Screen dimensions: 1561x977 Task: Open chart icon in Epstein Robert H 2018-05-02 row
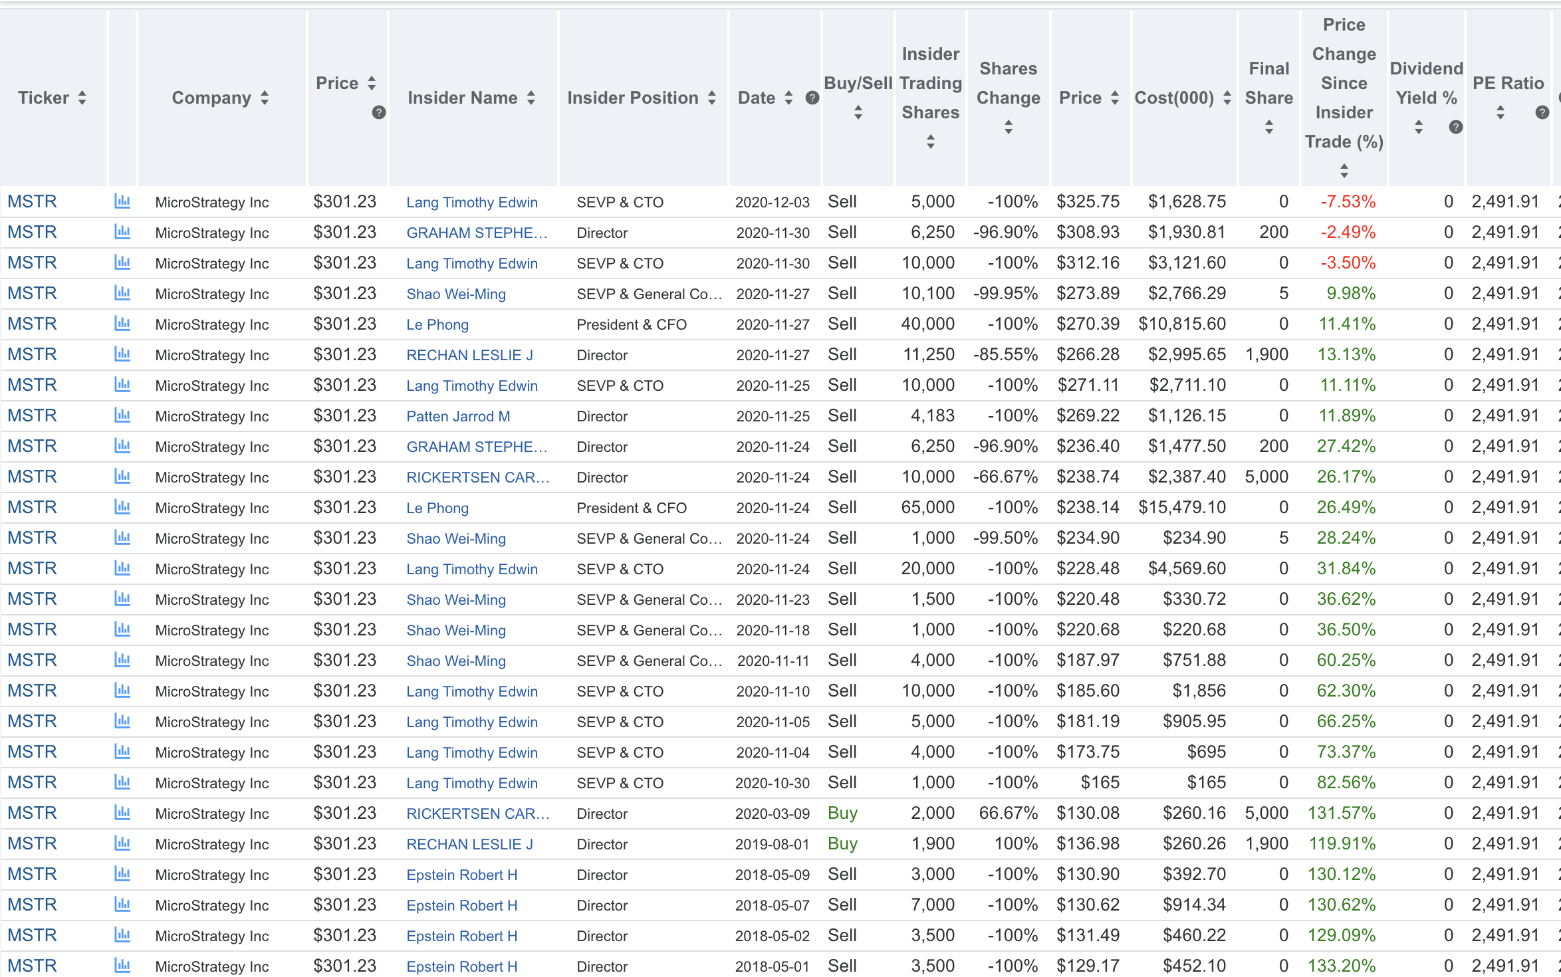tap(122, 935)
